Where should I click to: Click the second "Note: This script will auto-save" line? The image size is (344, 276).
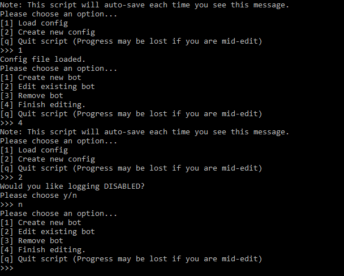(x=144, y=132)
